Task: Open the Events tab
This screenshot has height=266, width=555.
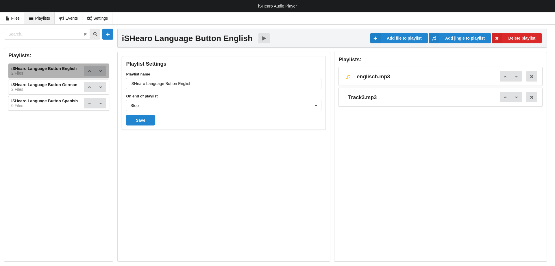Action: pos(69,18)
